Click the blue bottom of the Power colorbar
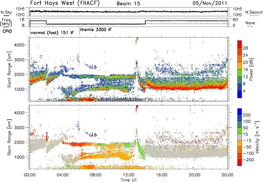263x182 pixels. pyautogui.click(x=240, y=94)
